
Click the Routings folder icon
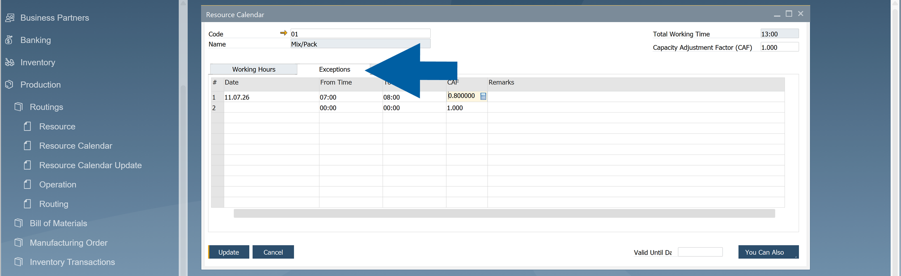[18, 107]
